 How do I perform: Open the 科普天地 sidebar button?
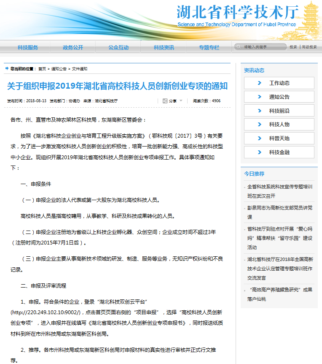(x=279, y=139)
